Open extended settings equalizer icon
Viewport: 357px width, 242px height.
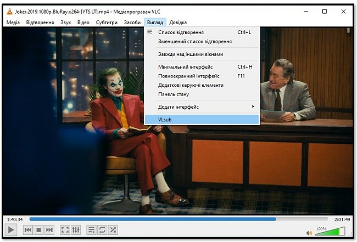tap(76, 230)
